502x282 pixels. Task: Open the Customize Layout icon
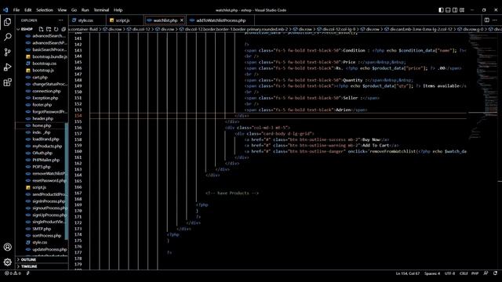pyautogui.click(x=462, y=10)
